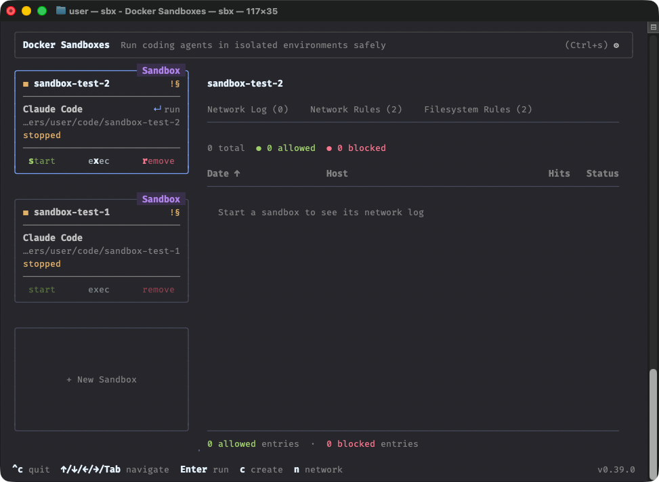659x482 pixels.
Task: Click stopped status in sandbox-test-2 card
Action: coord(41,135)
